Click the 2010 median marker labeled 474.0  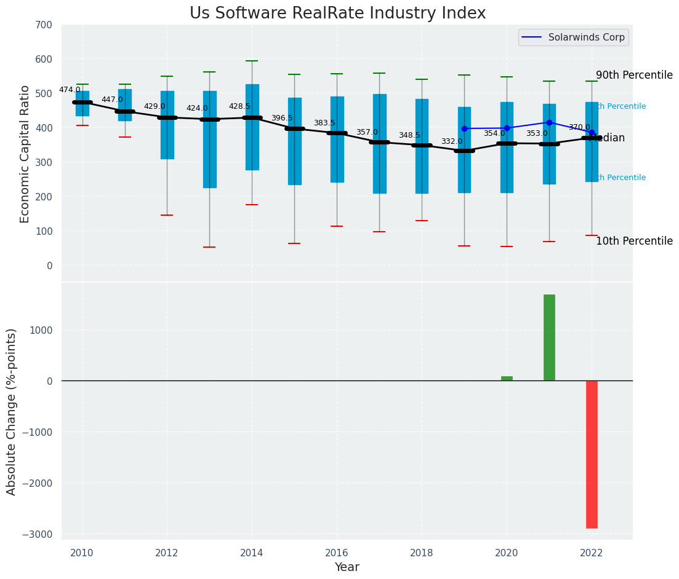[82, 103]
